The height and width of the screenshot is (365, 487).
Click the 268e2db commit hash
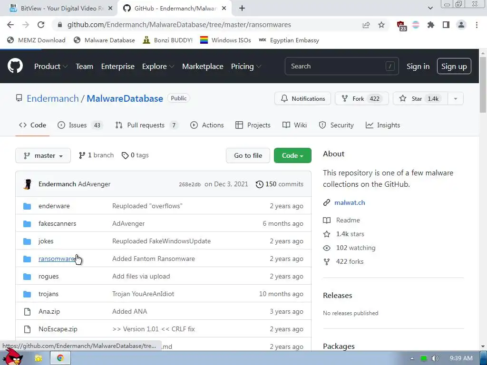[189, 184]
